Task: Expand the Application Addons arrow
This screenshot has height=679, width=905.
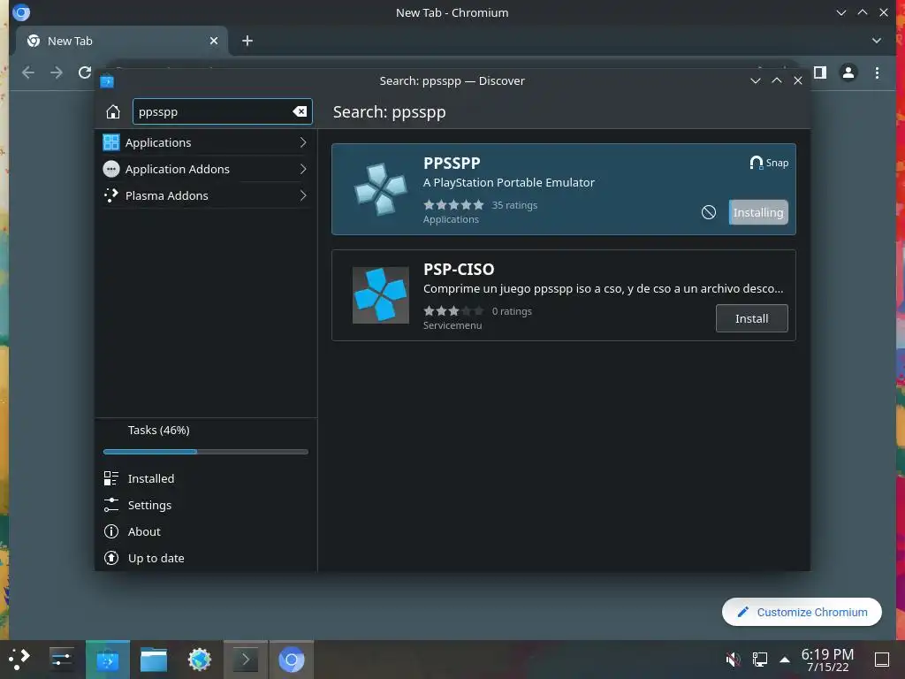Action: tap(303, 169)
